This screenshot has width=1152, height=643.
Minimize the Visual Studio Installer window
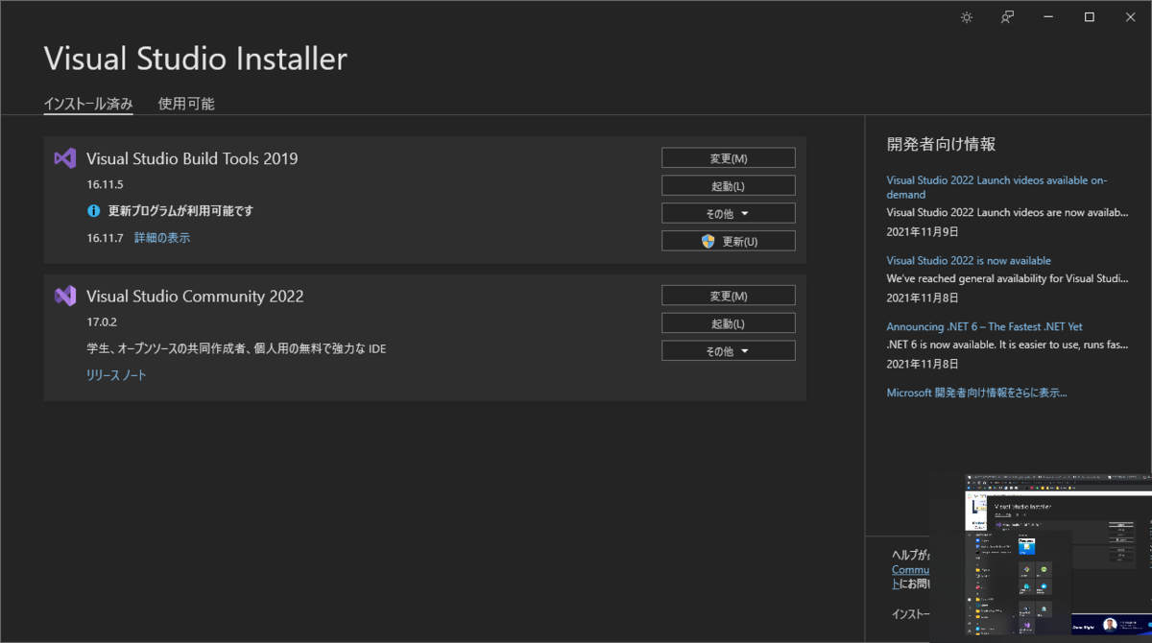(1048, 17)
